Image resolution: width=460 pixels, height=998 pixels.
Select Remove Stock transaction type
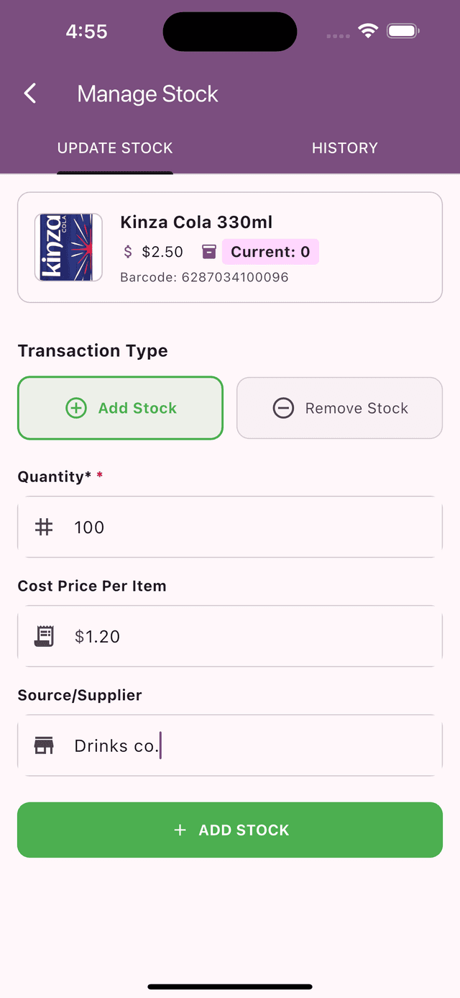(x=339, y=408)
